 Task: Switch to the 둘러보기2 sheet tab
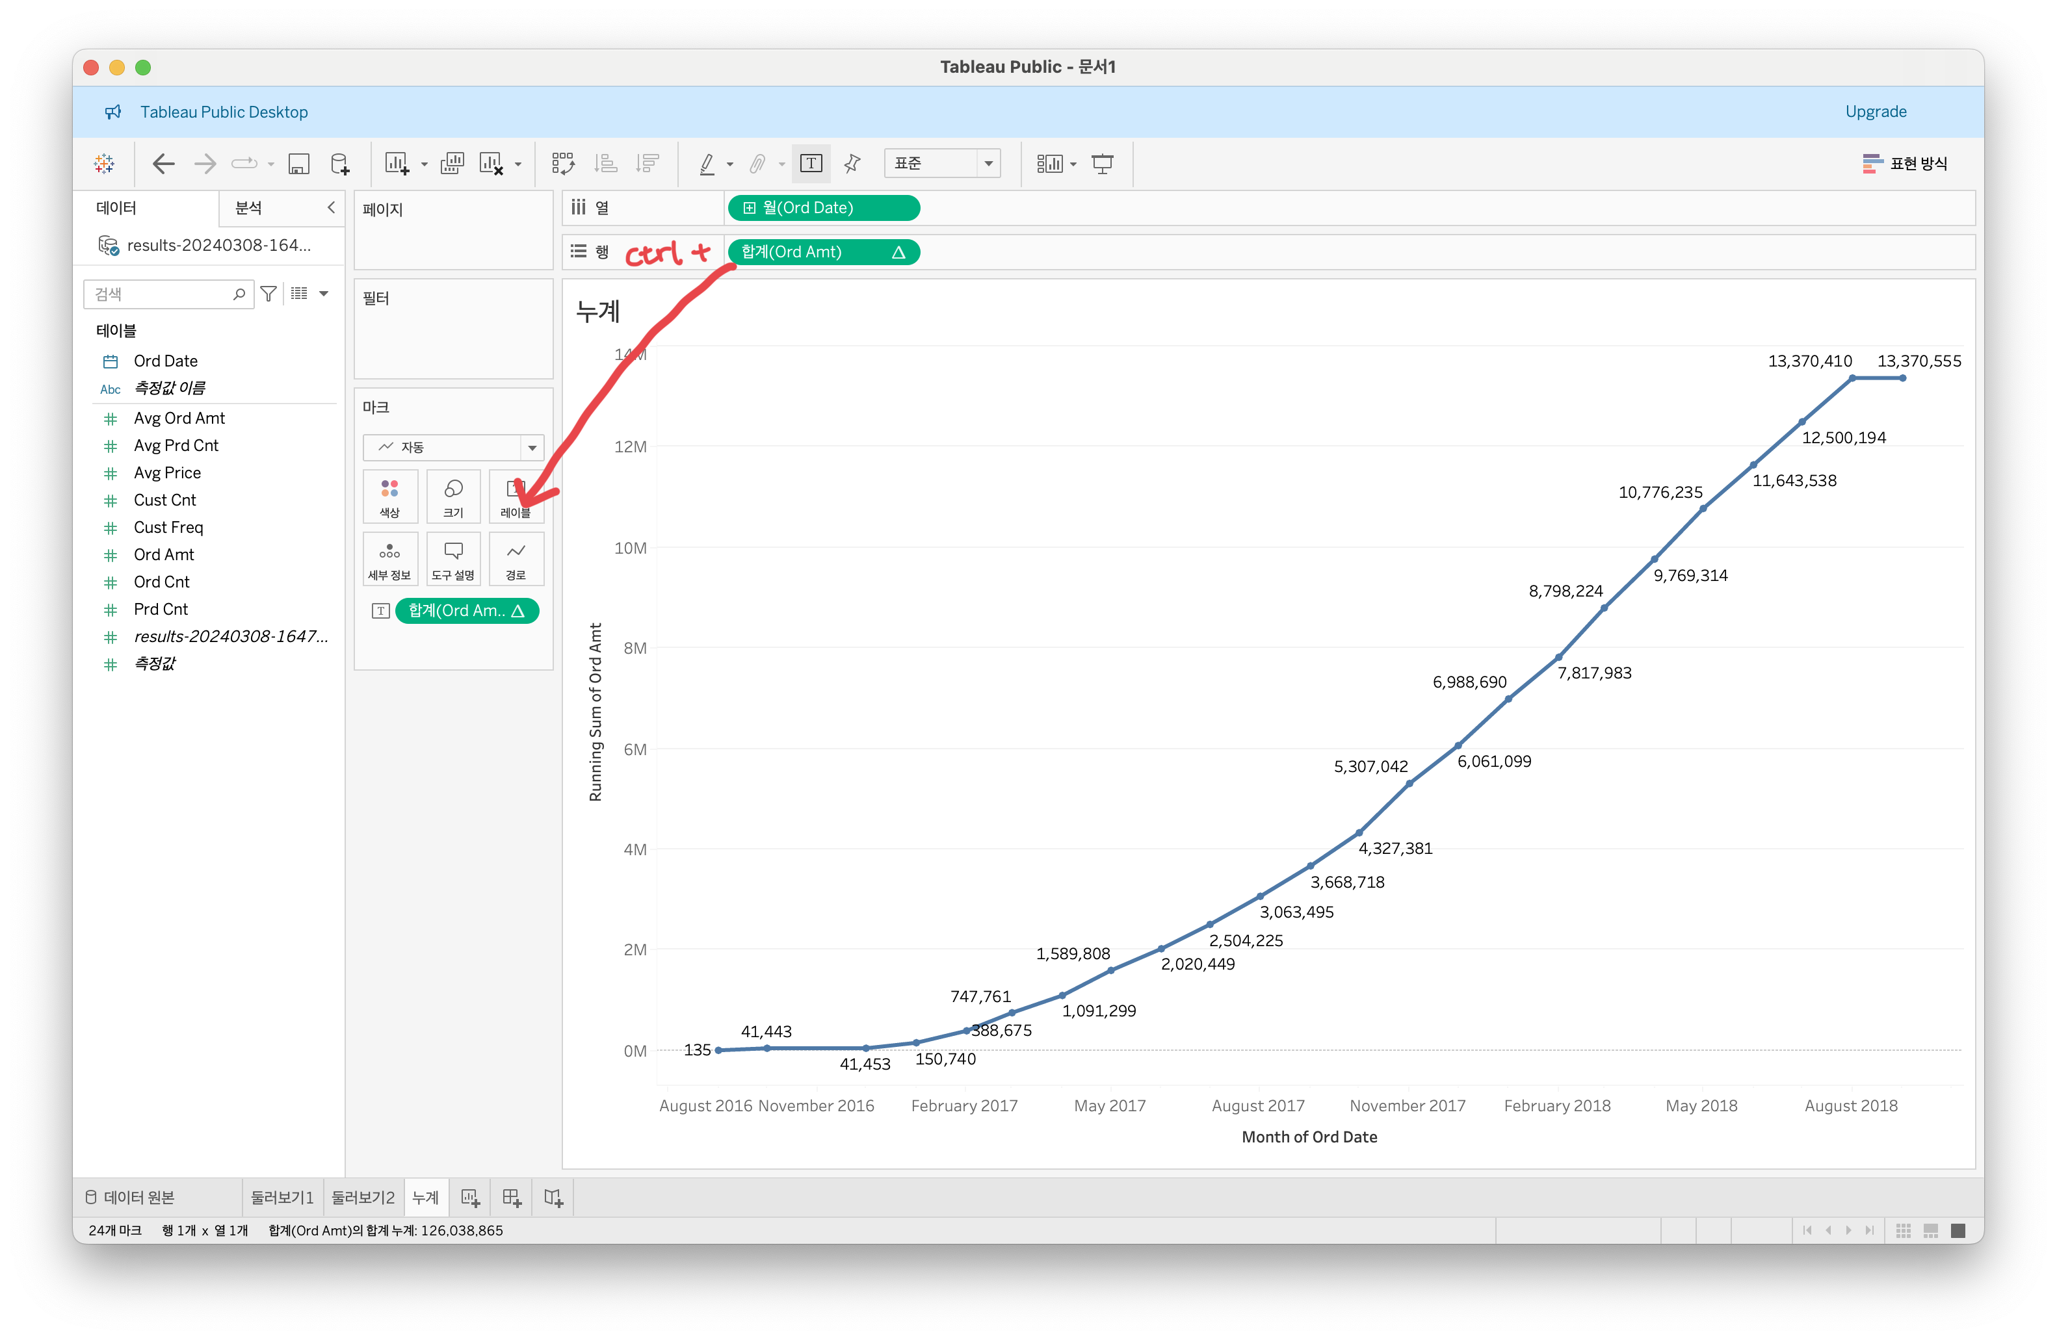pos(363,1198)
